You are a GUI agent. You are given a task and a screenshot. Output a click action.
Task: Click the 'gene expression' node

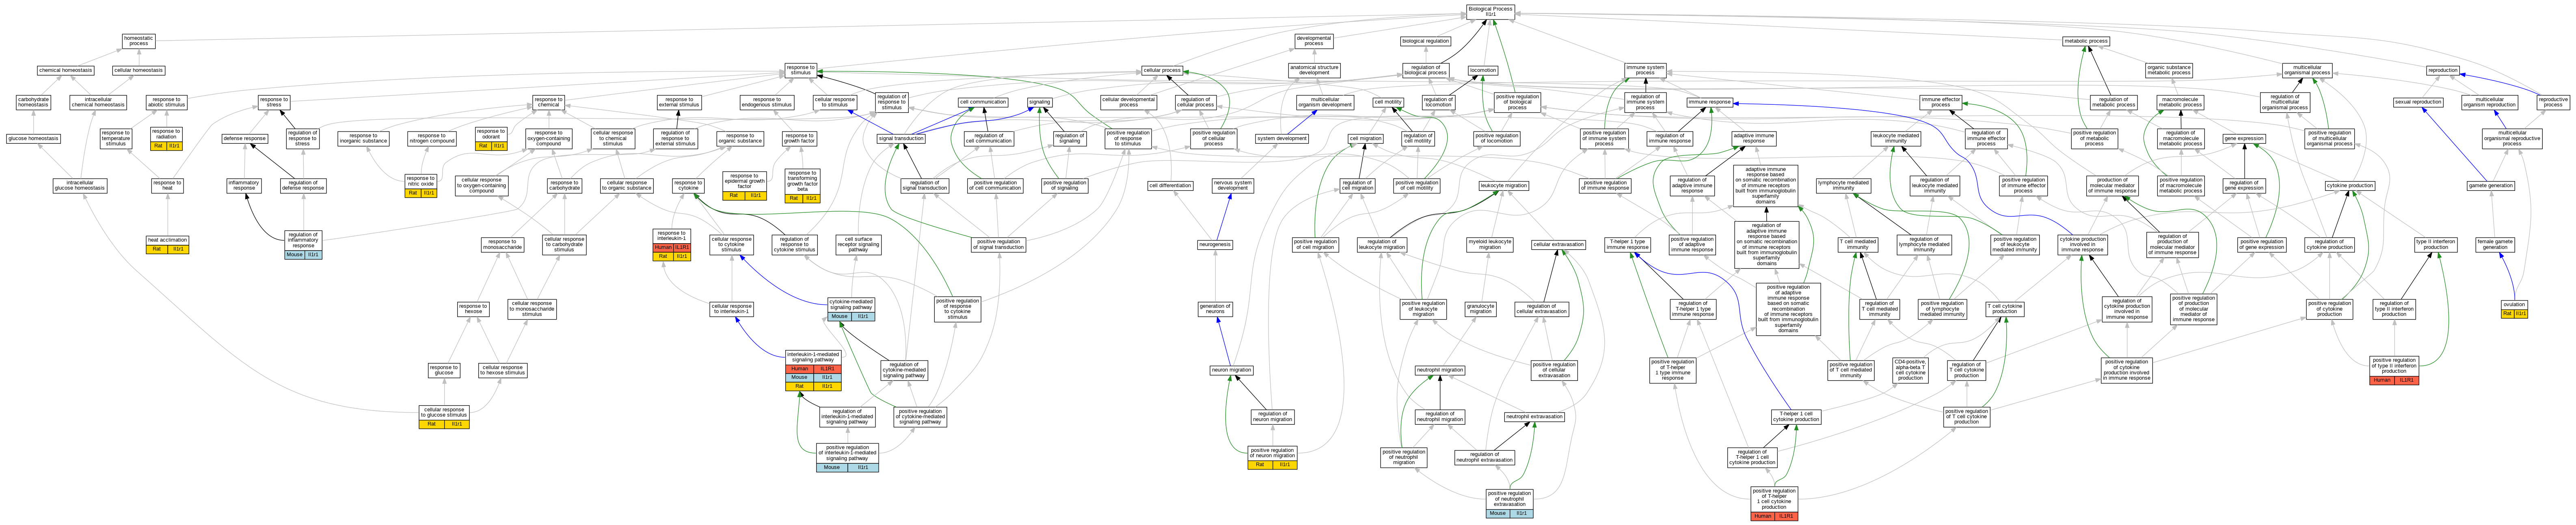click(2244, 139)
